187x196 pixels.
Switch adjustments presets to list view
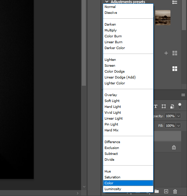(x=175, y=2)
